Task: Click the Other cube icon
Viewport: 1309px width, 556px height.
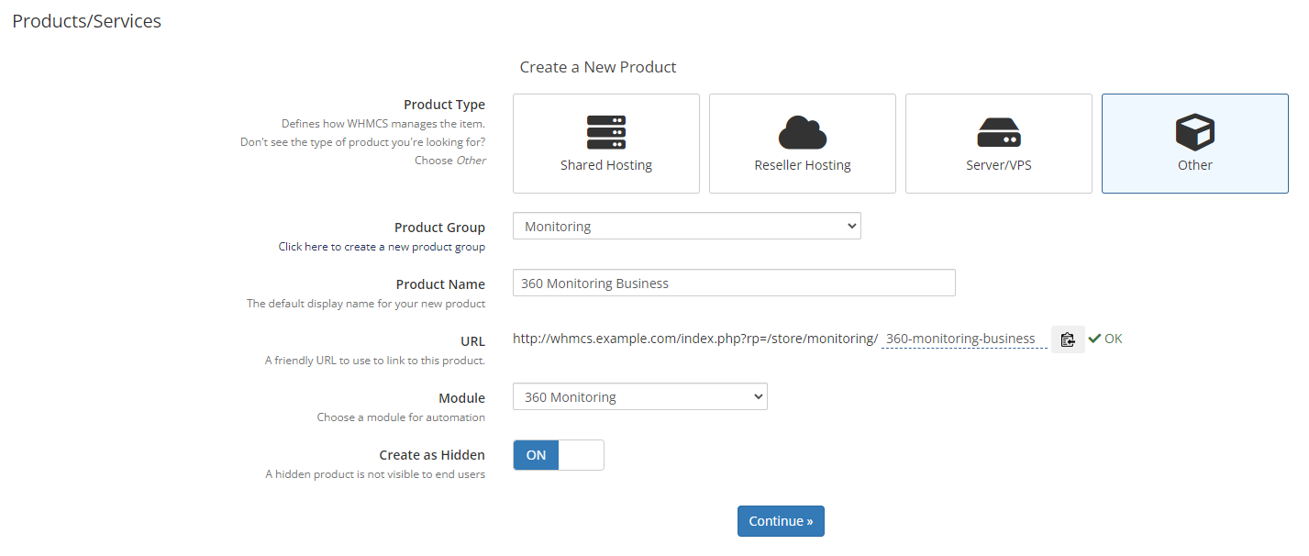Action: tap(1195, 132)
